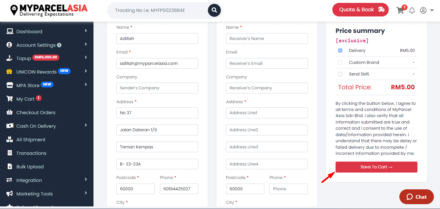Open My Cart from sidebar
Screen dimensions: 440x209
click(25, 99)
